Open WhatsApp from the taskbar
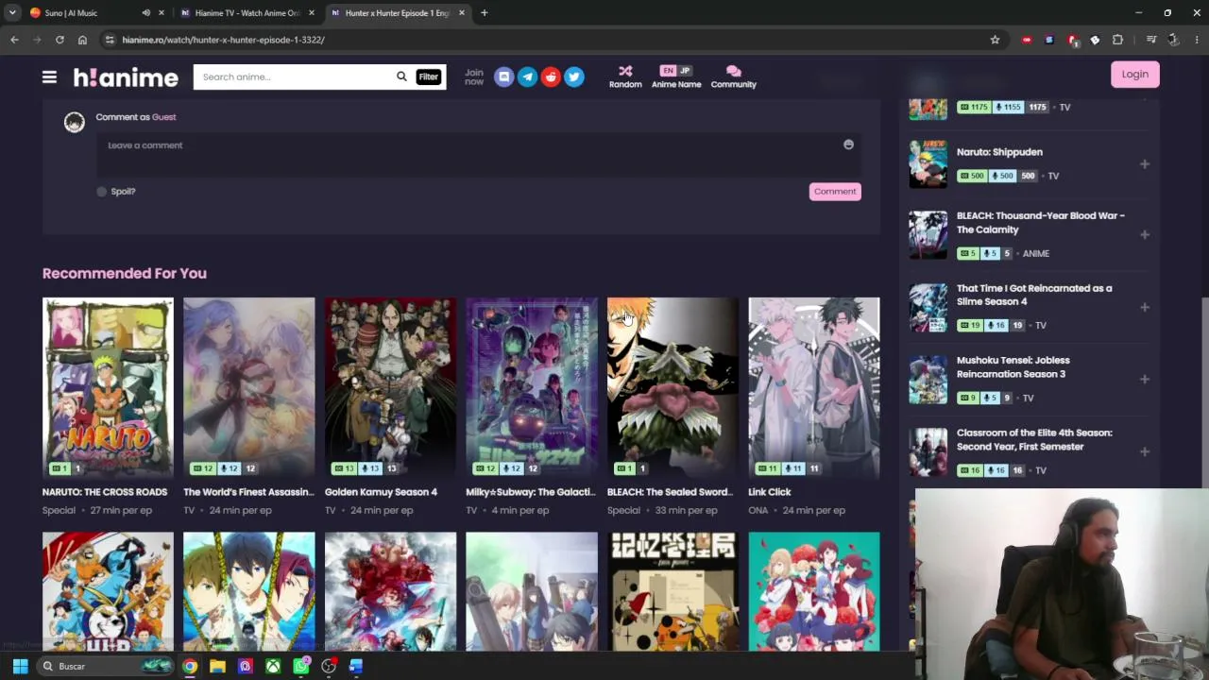 pos(300,667)
